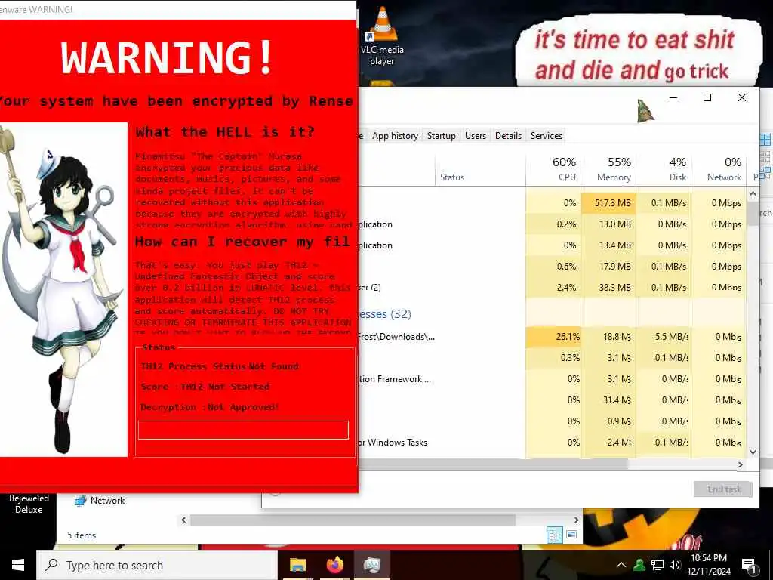Open the Details tab

click(508, 136)
